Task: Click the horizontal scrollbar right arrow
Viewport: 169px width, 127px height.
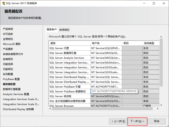Action: pos(158,109)
